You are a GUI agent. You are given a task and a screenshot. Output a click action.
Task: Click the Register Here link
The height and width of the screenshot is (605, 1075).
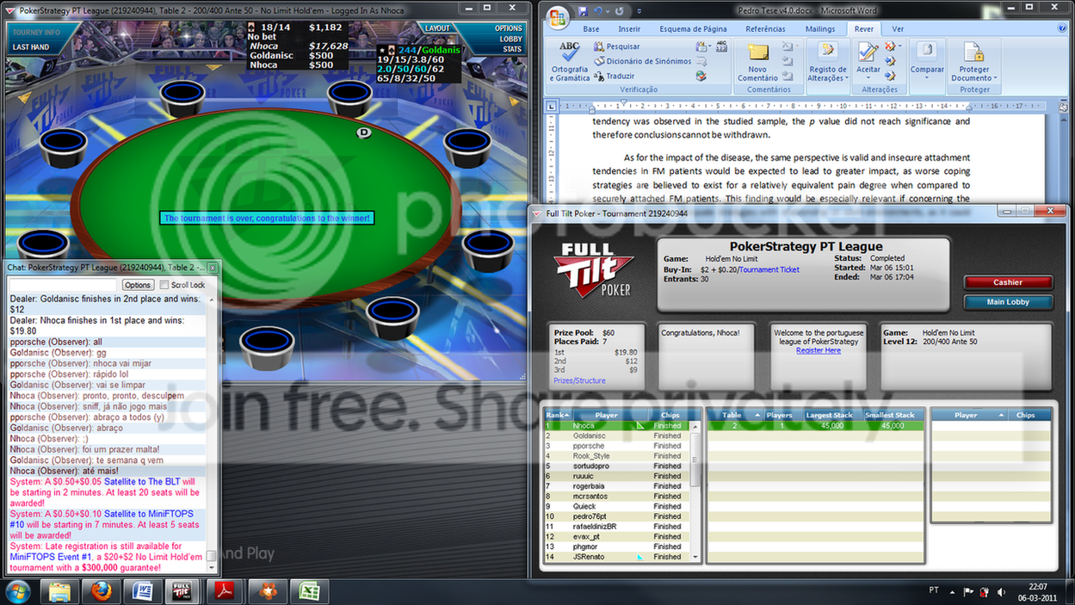(x=818, y=350)
